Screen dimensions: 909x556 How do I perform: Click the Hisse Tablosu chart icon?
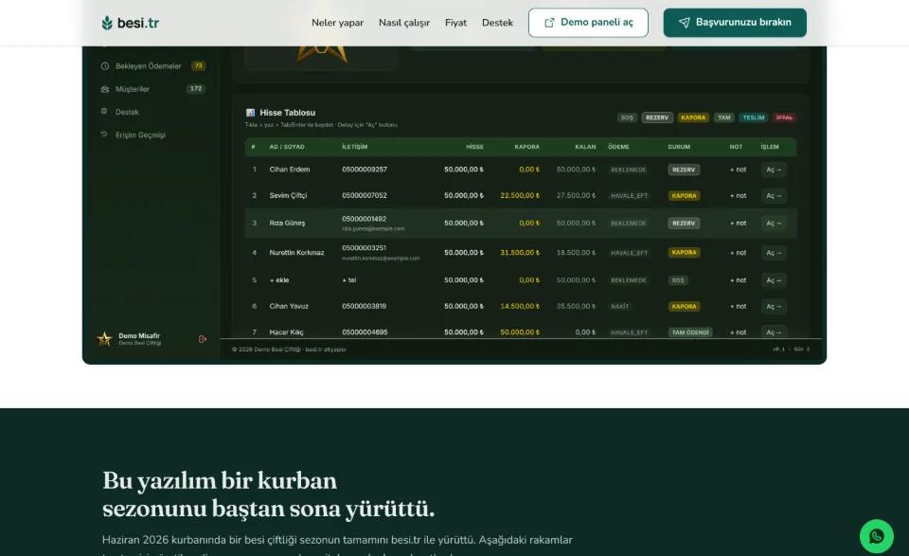(x=250, y=113)
